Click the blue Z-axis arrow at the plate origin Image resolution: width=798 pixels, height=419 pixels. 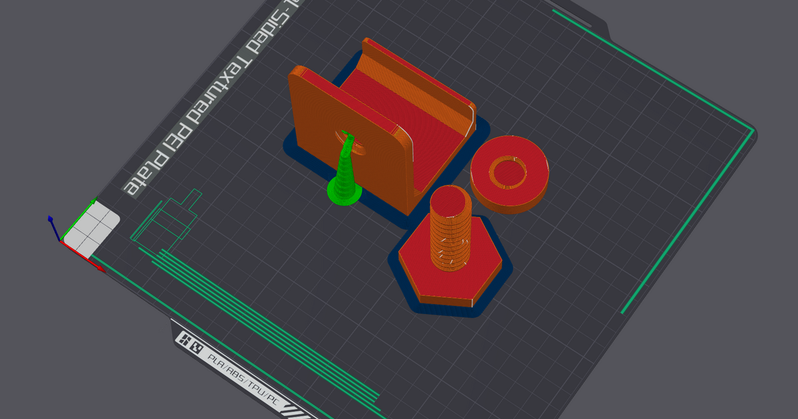[x=51, y=218]
